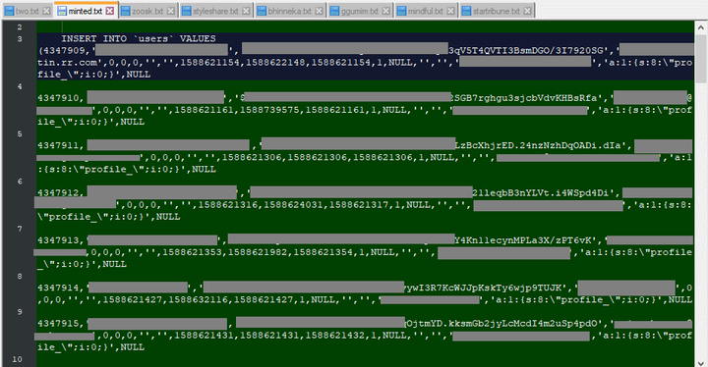
Task: Switch to the styleshare.txt tab
Action: [215, 11]
